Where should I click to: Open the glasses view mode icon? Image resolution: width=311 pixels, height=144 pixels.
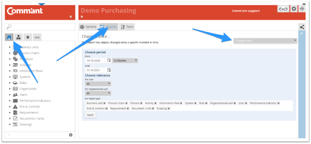(x=283, y=9)
